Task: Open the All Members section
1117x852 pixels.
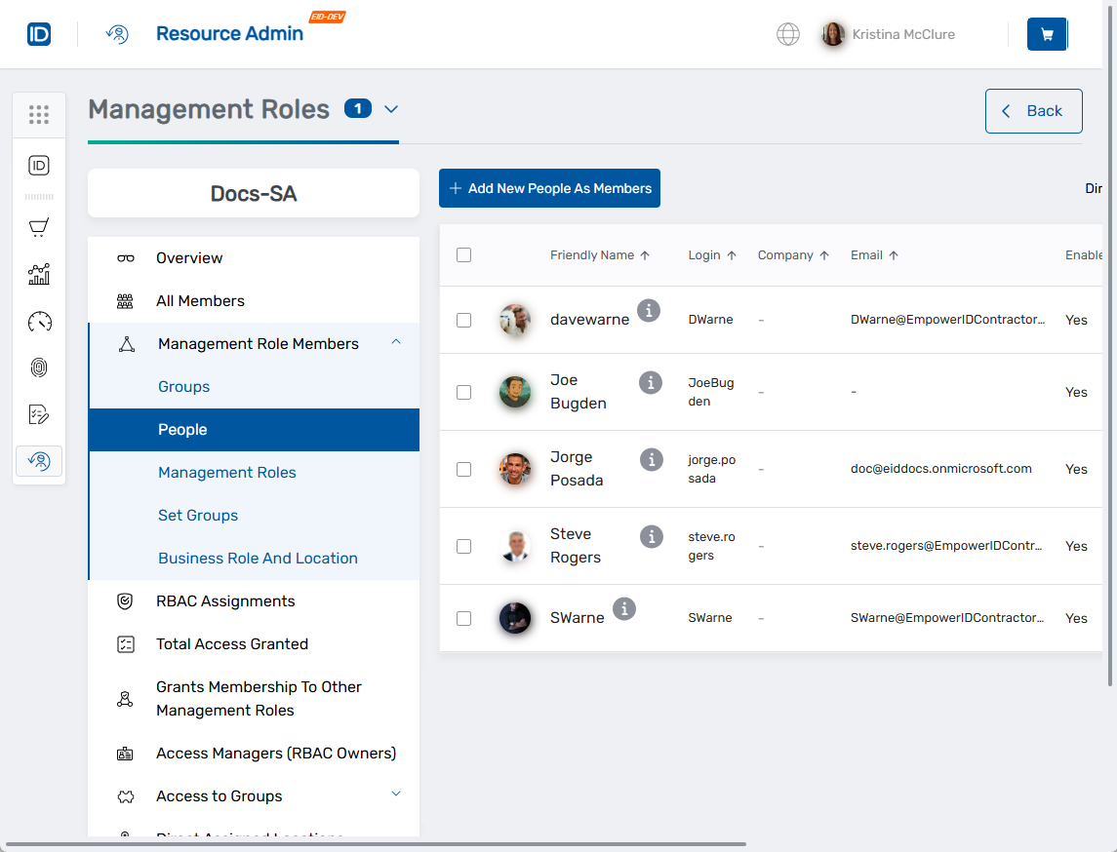Action: 202,300
